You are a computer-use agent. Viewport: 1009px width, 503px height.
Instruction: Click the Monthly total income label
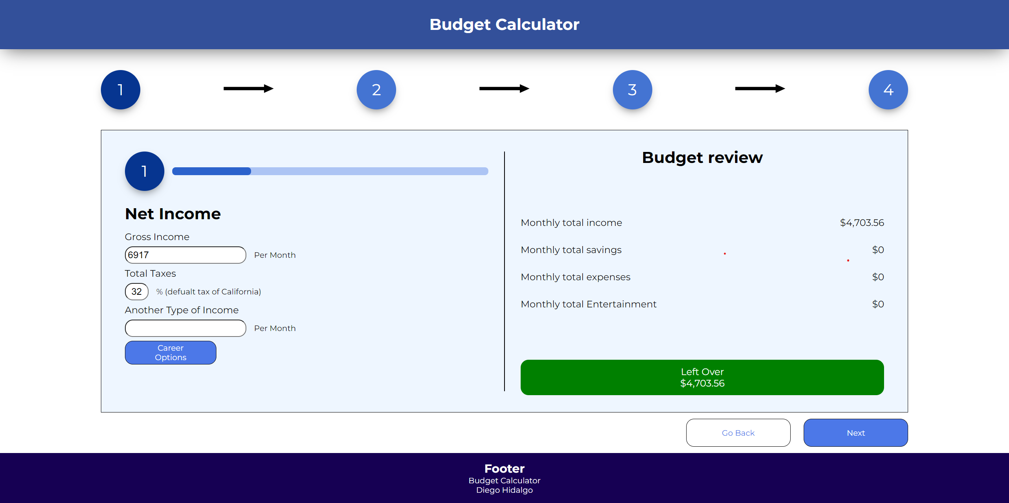click(x=572, y=223)
